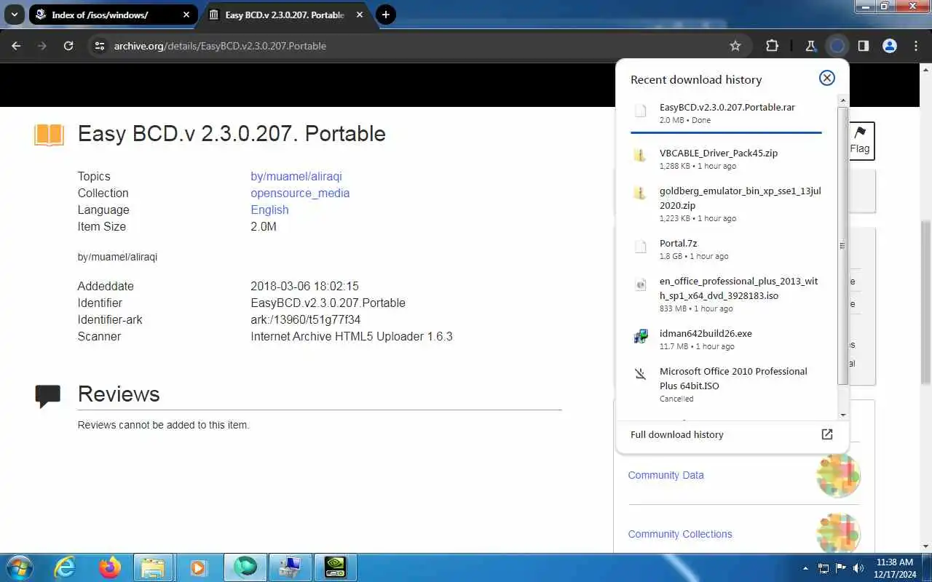Open idman642build26.exe download entry
932x582 pixels.
728,340
